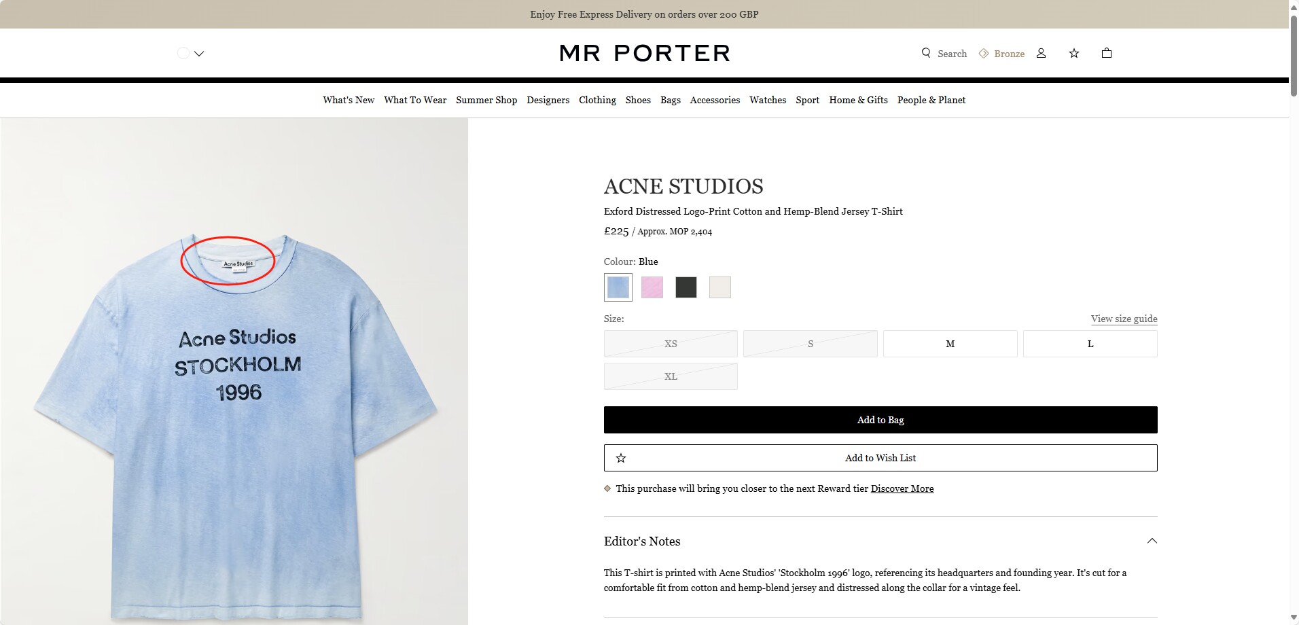
Task: Follow the Discover More link
Action: [x=902, y=488]
